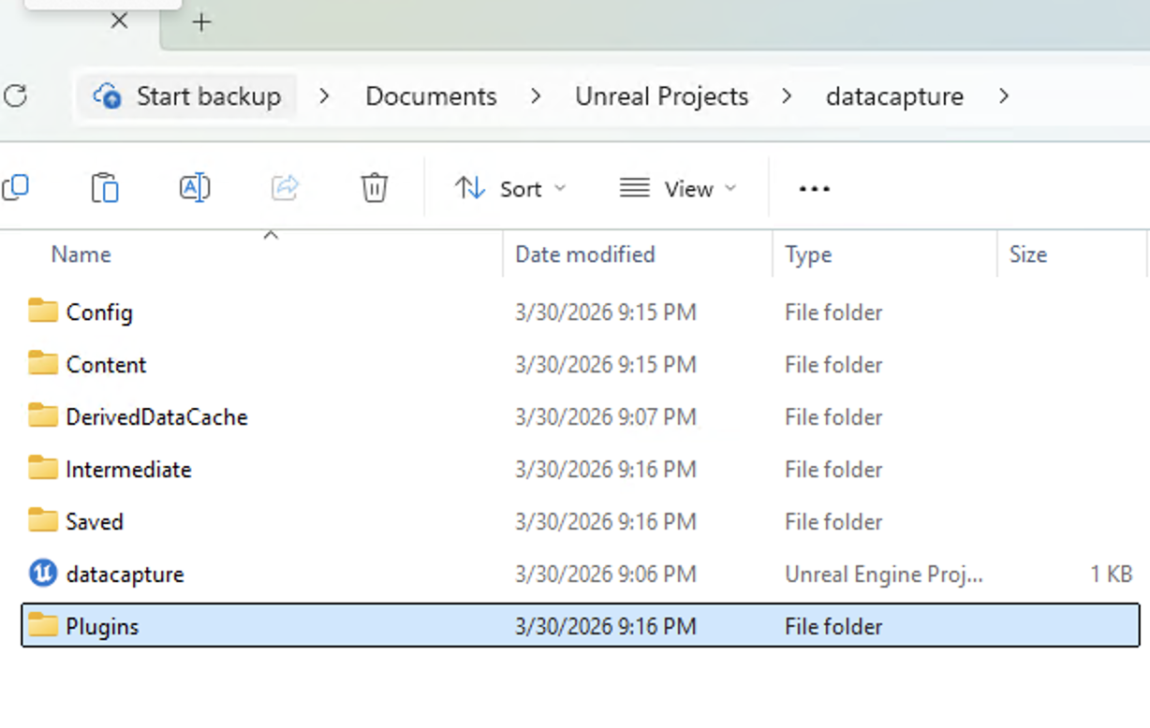Paste from clipboard using toolbar icon
Image resolution: width=1150 pixels, height=728 pixels.
[104, 187]
